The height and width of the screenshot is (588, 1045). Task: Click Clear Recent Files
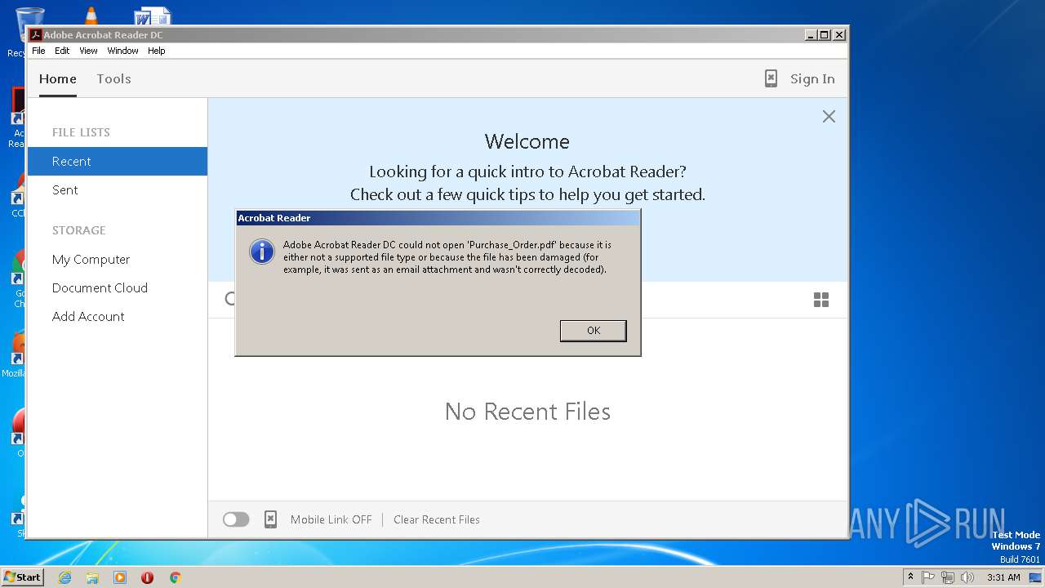pyautogui.click(x=437, y=519)
